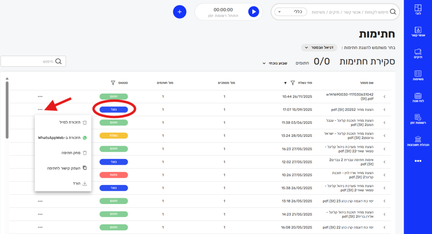
Task: Click the signatures table search field
Action: [x=33, y=62]
